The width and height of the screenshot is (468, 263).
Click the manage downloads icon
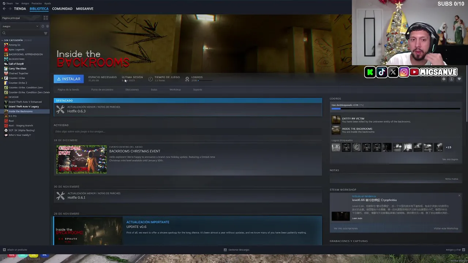click(225, 250)
